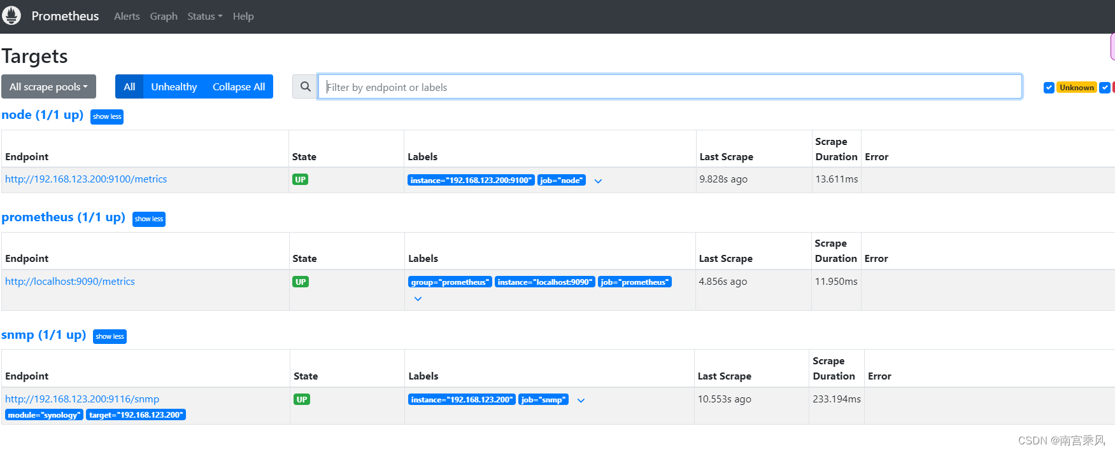Expand labels chevron in node row
Screen dimensions: 1115x452
coord(598,181)
